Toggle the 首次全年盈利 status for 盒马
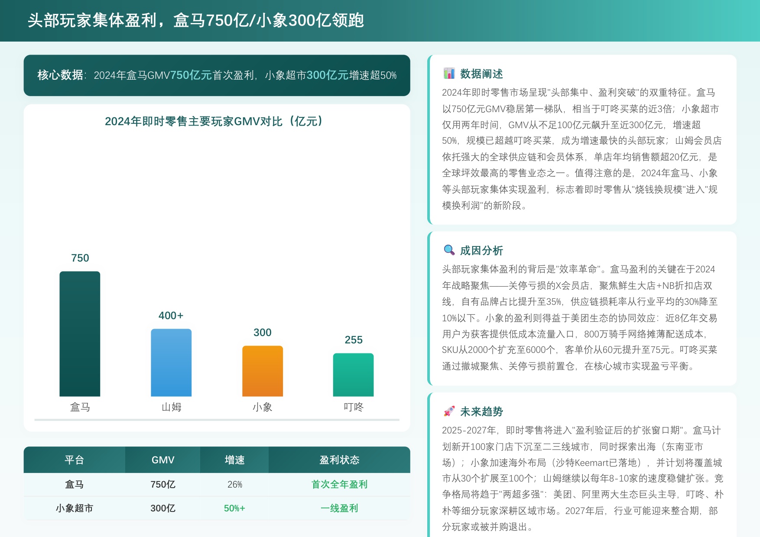 (338, 485)
